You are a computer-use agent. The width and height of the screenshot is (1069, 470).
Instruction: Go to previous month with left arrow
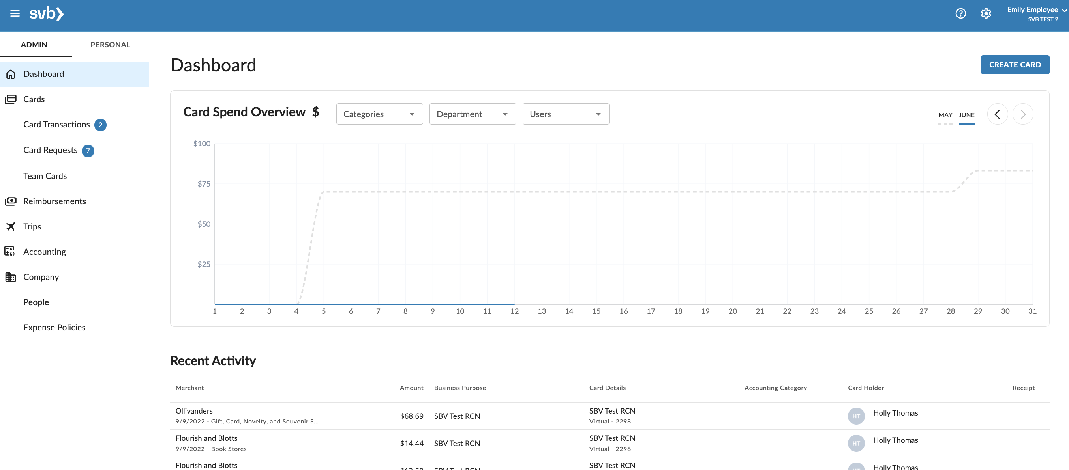point(997,114)
